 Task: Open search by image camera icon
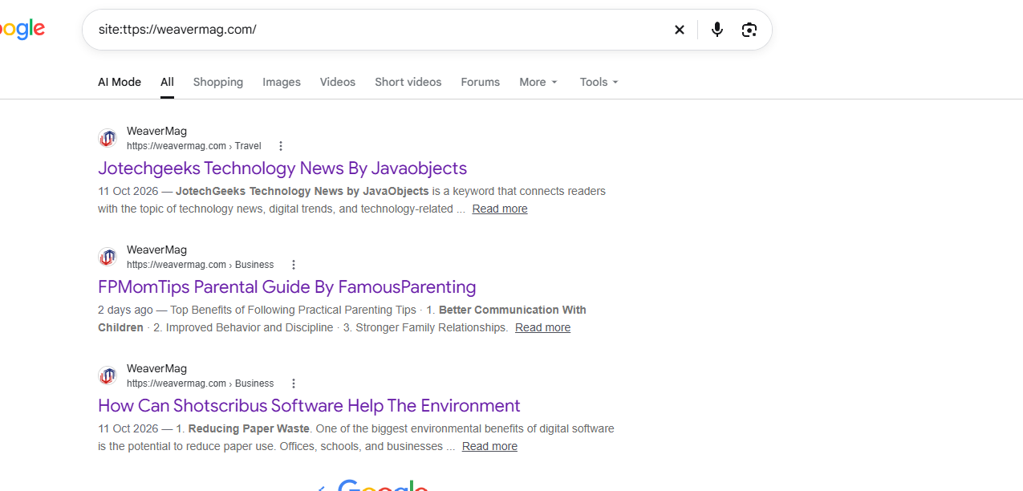pos(749,30)
